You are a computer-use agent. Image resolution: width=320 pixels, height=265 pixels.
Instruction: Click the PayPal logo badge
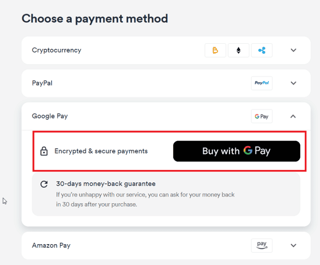click(262, 83)
